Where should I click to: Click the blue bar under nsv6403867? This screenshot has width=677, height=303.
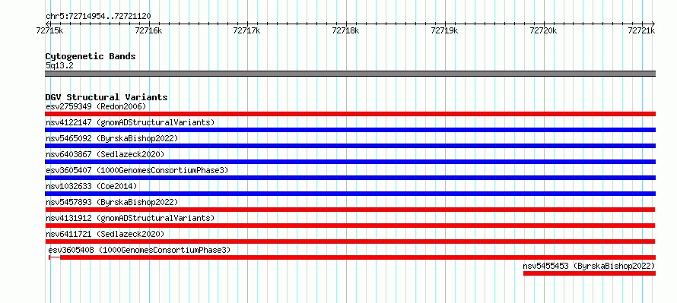tap(350, 162)
